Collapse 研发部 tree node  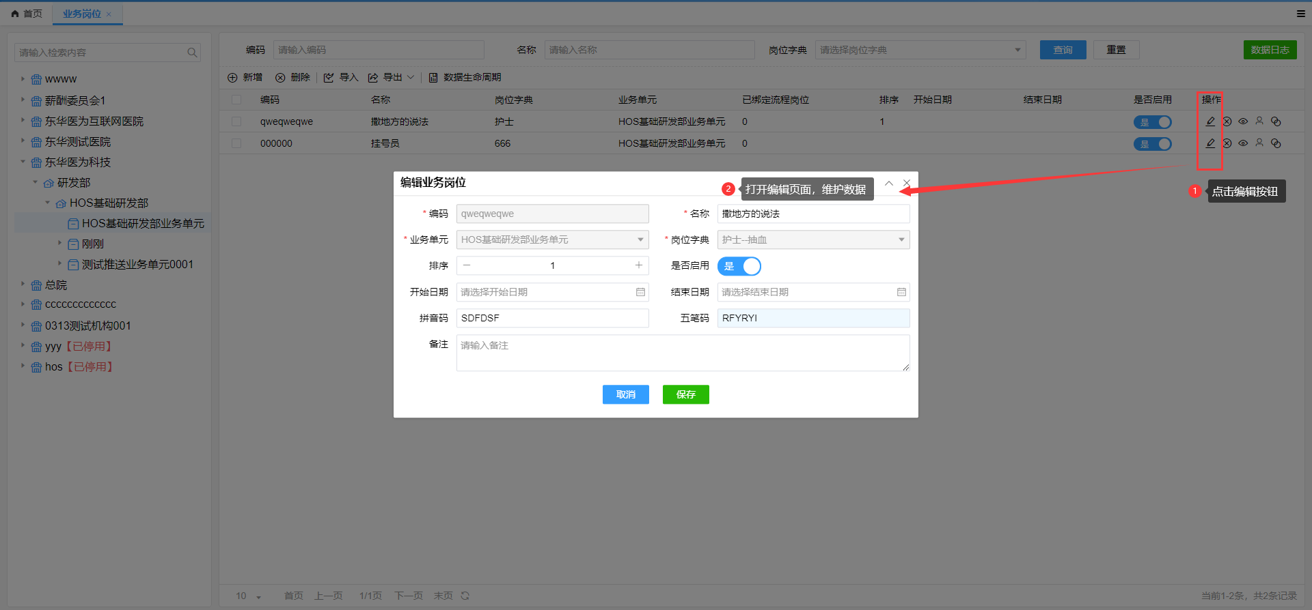tap(35, 183)
